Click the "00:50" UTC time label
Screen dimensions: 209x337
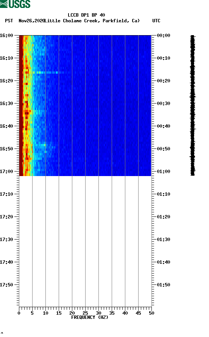pos(164,149)
